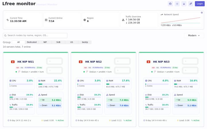Click the RAM icon on HK NIP NS1
This screenshot has width=207, height=129.
click(x=39, y=81)
